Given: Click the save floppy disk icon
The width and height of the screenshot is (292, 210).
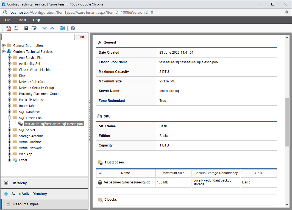Looking at the screenshot, I should point(26,28).
